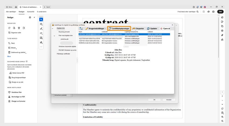Pick the highlighter pen tool
The image size is (229, 126).
[41, 29]
